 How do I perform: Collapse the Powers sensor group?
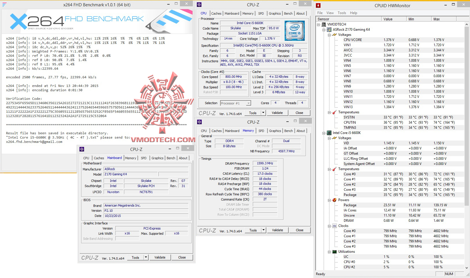pos(329,200)
